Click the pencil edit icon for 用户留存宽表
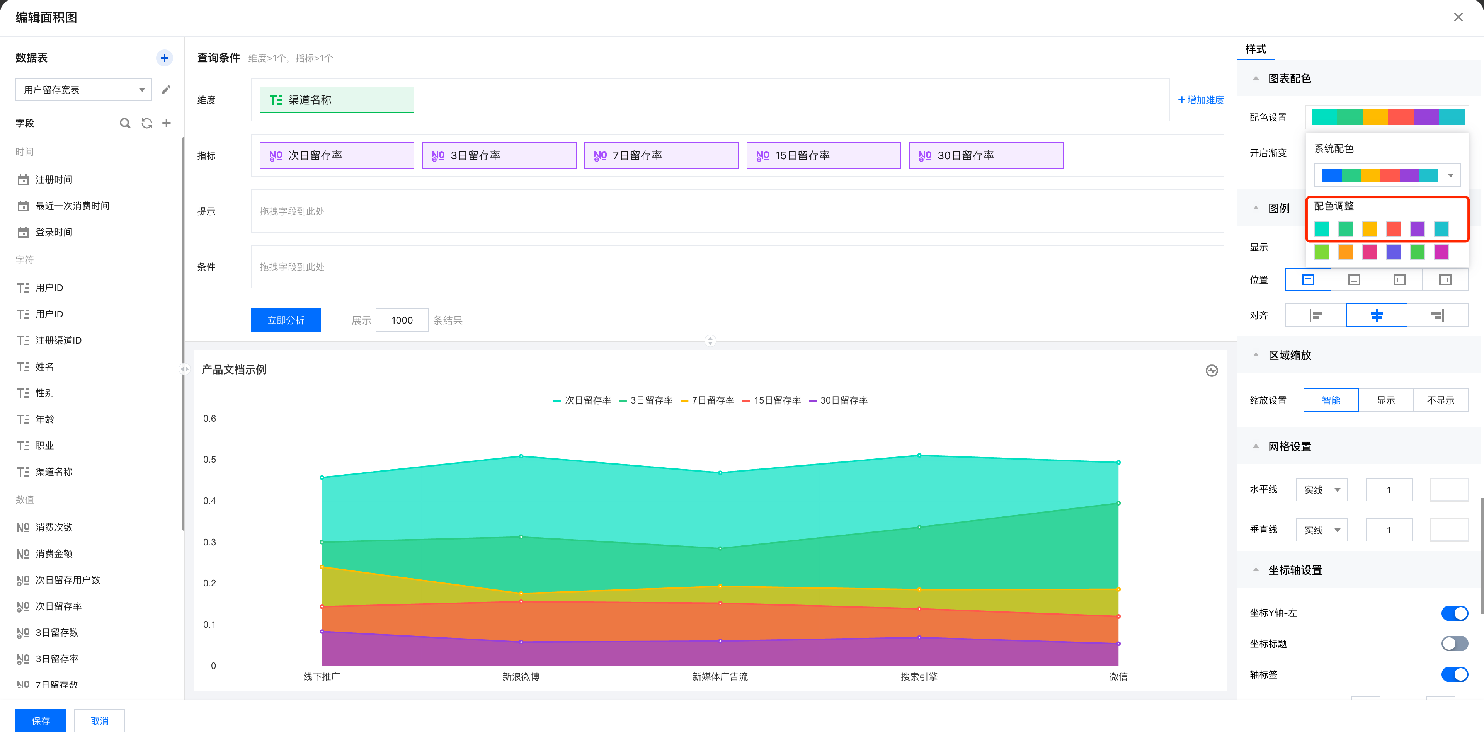Screen dimensions: 1484x739 (x=167, y=89)
